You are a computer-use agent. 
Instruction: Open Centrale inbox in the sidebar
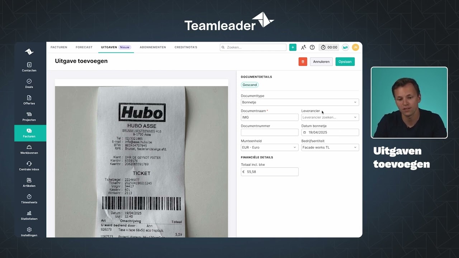(x=29, y=166)
